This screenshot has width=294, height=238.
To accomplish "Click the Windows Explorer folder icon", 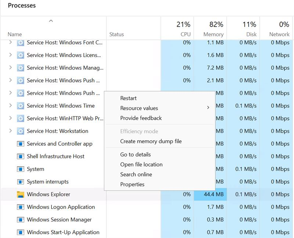I will click(21, 194).
